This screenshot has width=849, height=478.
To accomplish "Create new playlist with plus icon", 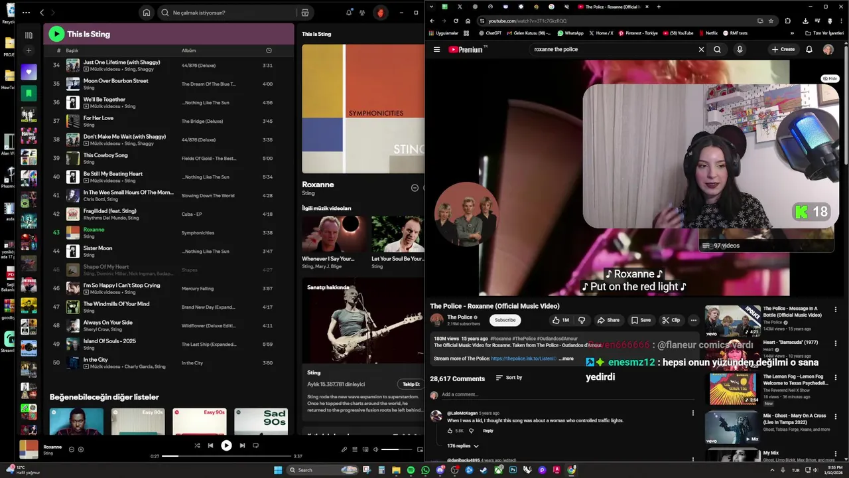I will click(29, 50).
